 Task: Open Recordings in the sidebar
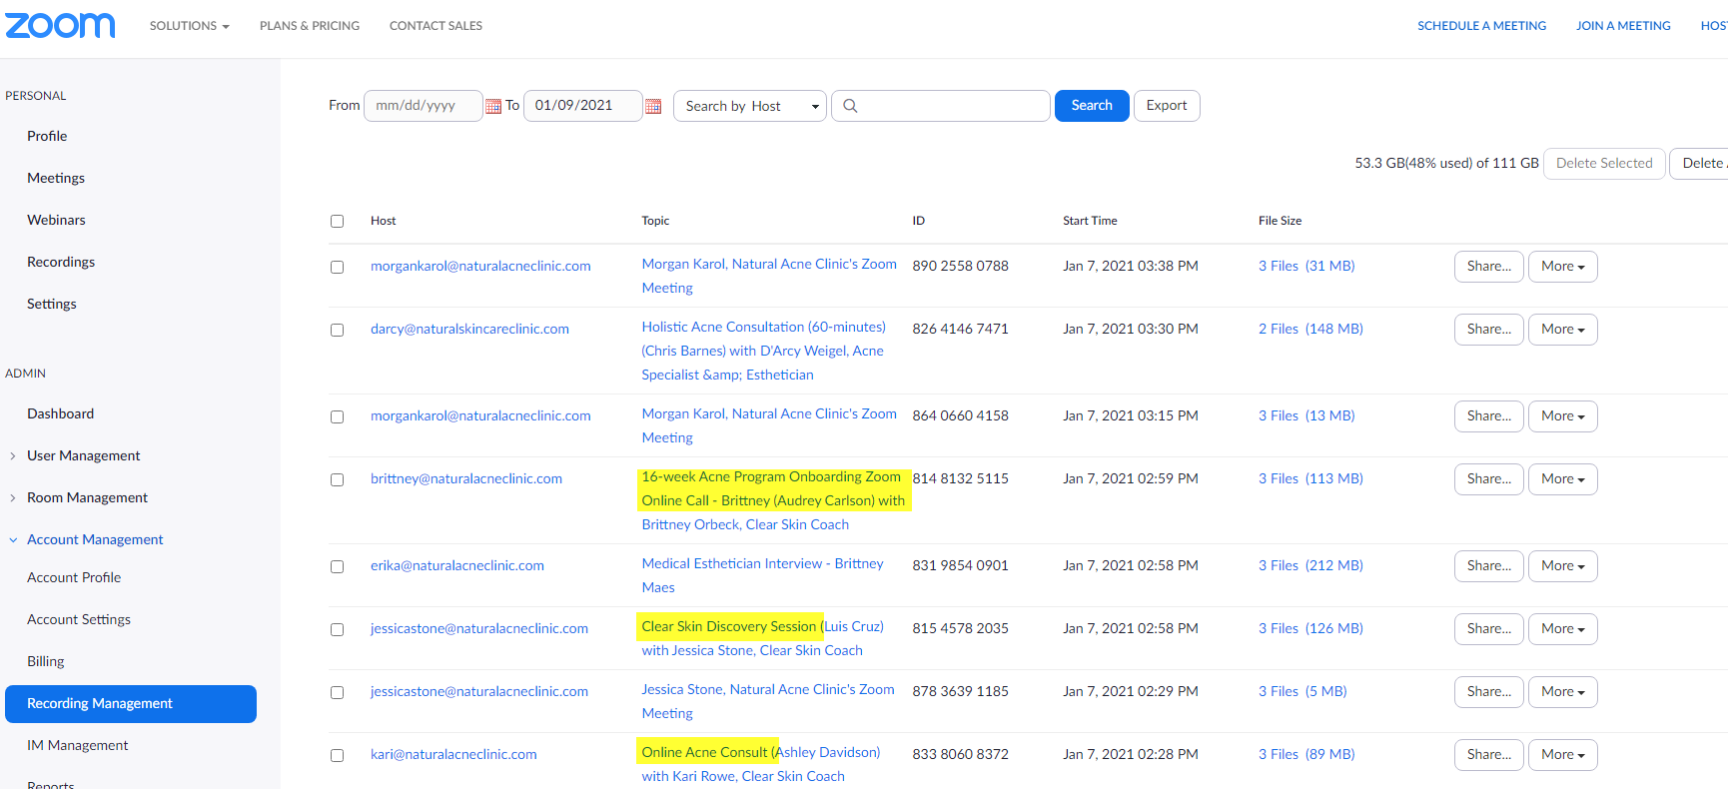pos(61,262)
